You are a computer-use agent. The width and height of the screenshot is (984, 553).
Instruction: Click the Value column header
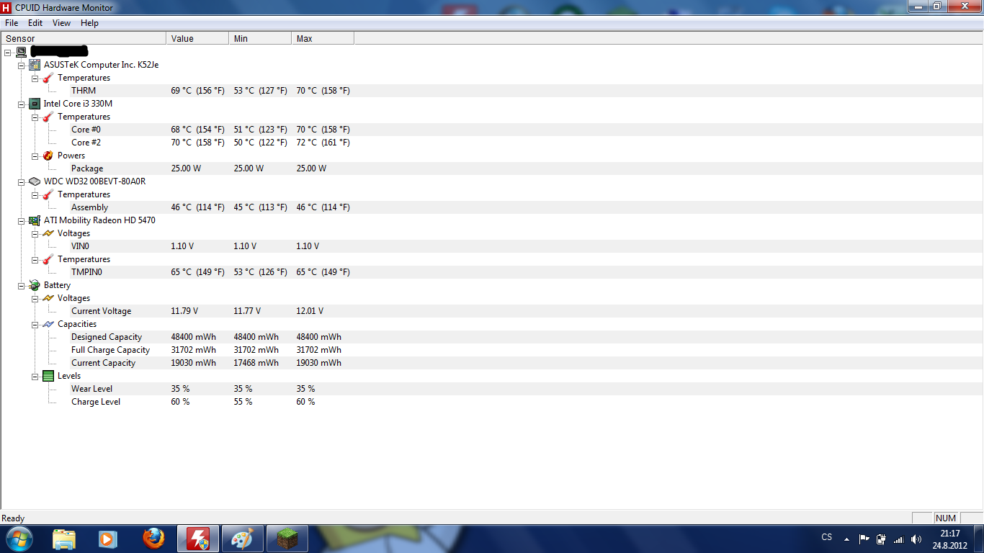(197, 39)
